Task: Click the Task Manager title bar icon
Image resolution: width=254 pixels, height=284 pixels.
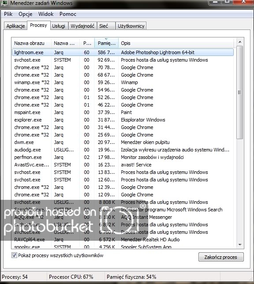Action: [4, 3]
